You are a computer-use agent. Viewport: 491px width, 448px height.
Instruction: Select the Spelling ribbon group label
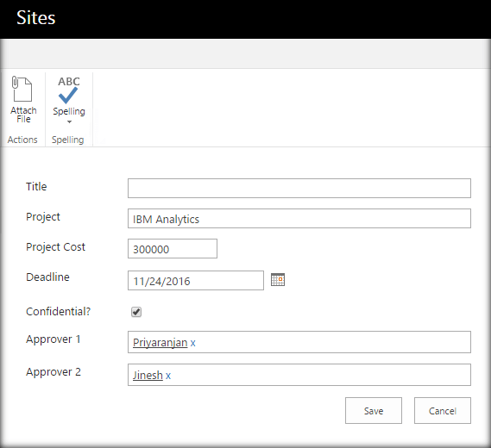67,140
